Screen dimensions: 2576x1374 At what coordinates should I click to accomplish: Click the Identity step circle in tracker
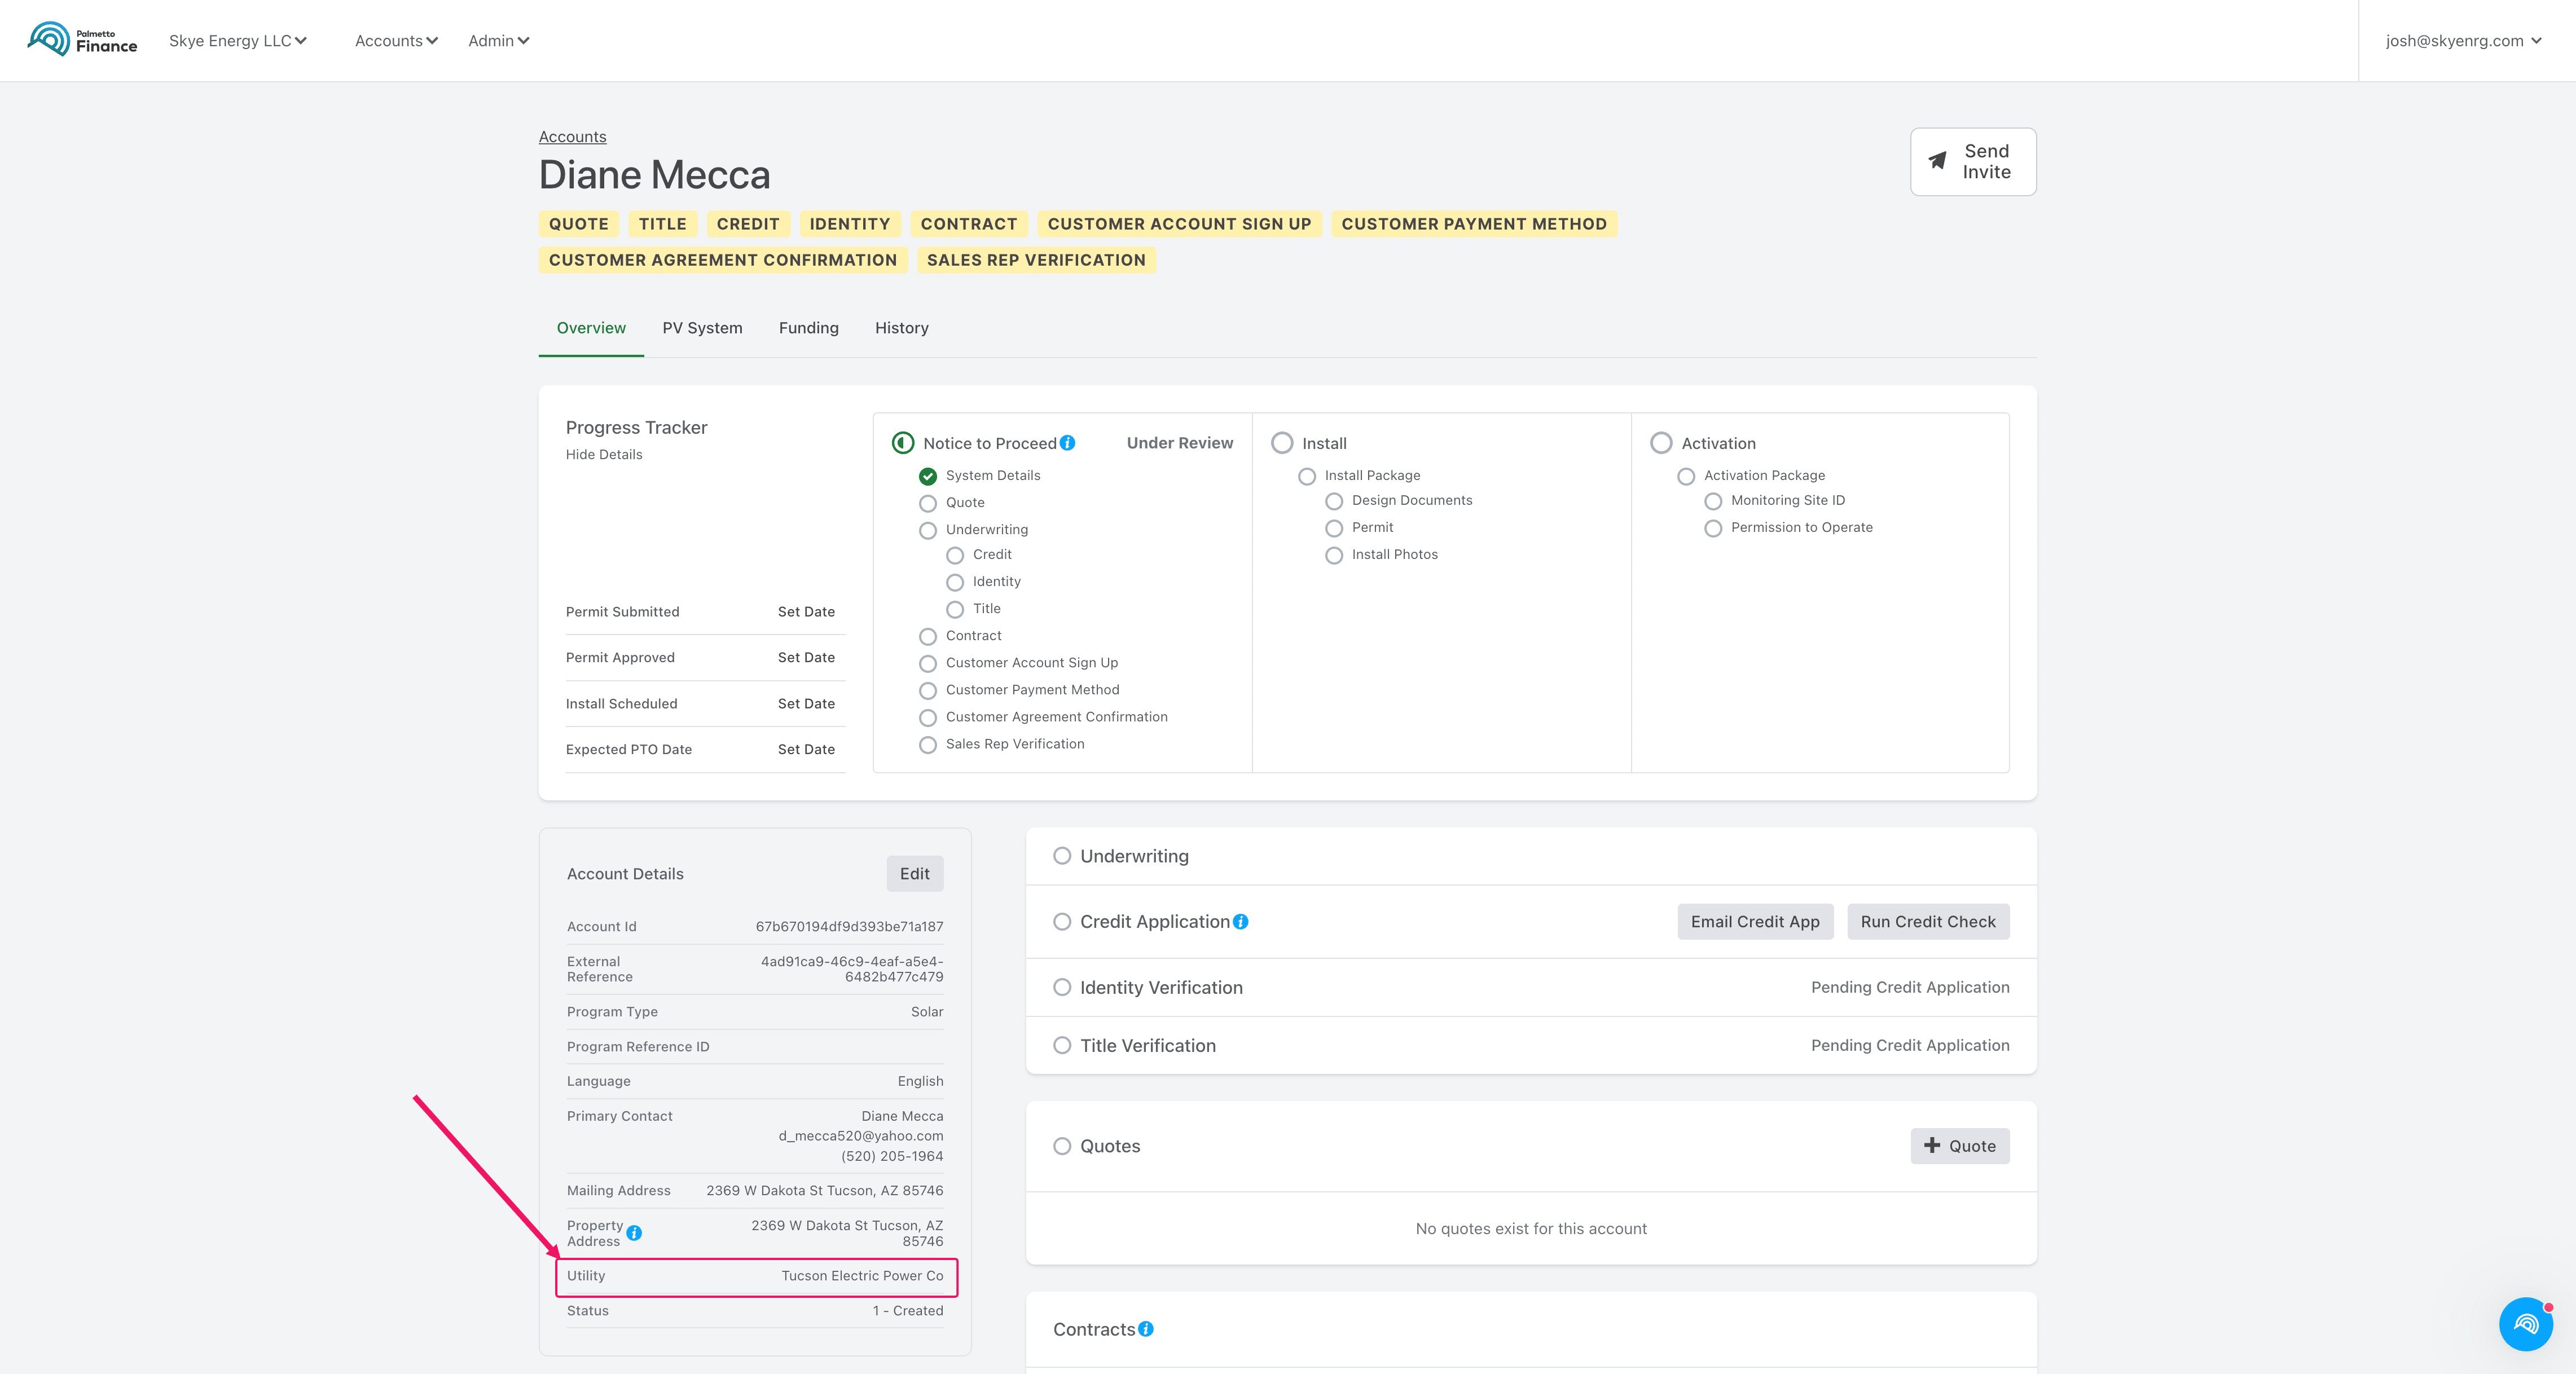coord(955,582)
